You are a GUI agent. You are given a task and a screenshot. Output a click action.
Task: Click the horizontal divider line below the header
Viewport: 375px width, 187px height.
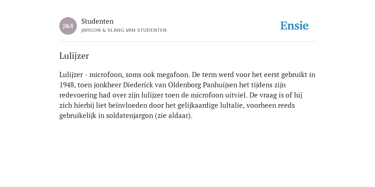pyautogui.click(x=187, y=42)
